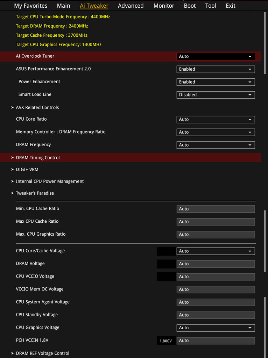Open the DRAM Frequency dropdown
This screenshot has height=358, width=268.
(x=216, y=145)
